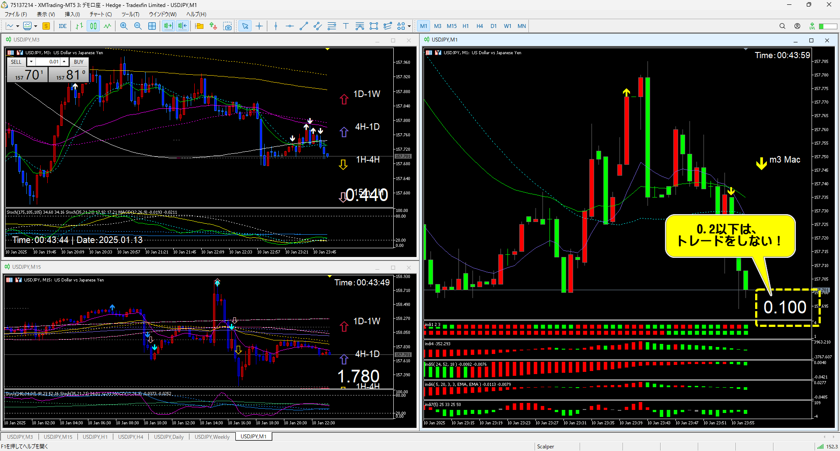Select the Text label tool

click(x=346, y=26)
